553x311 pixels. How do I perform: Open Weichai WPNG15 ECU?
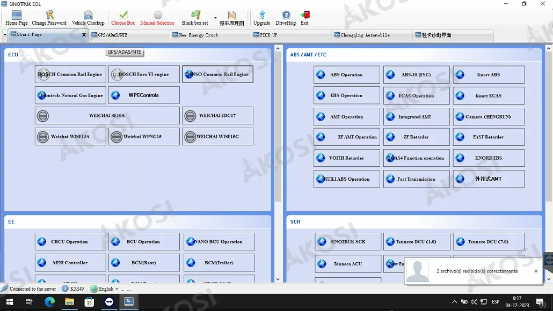(x=144, y=137)
